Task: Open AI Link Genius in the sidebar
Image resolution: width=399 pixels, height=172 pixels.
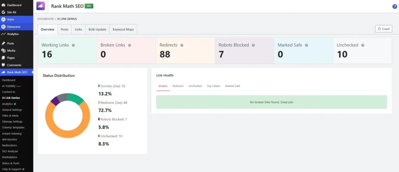Action: [11, 98]
